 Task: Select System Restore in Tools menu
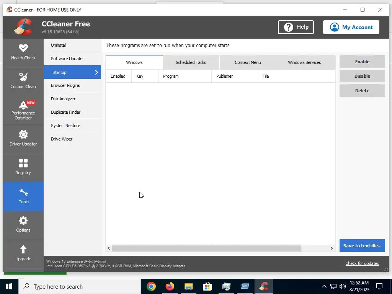[x=72, y=126]
